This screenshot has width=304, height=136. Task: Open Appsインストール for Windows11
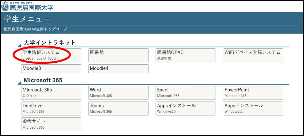tap(253, 109)
